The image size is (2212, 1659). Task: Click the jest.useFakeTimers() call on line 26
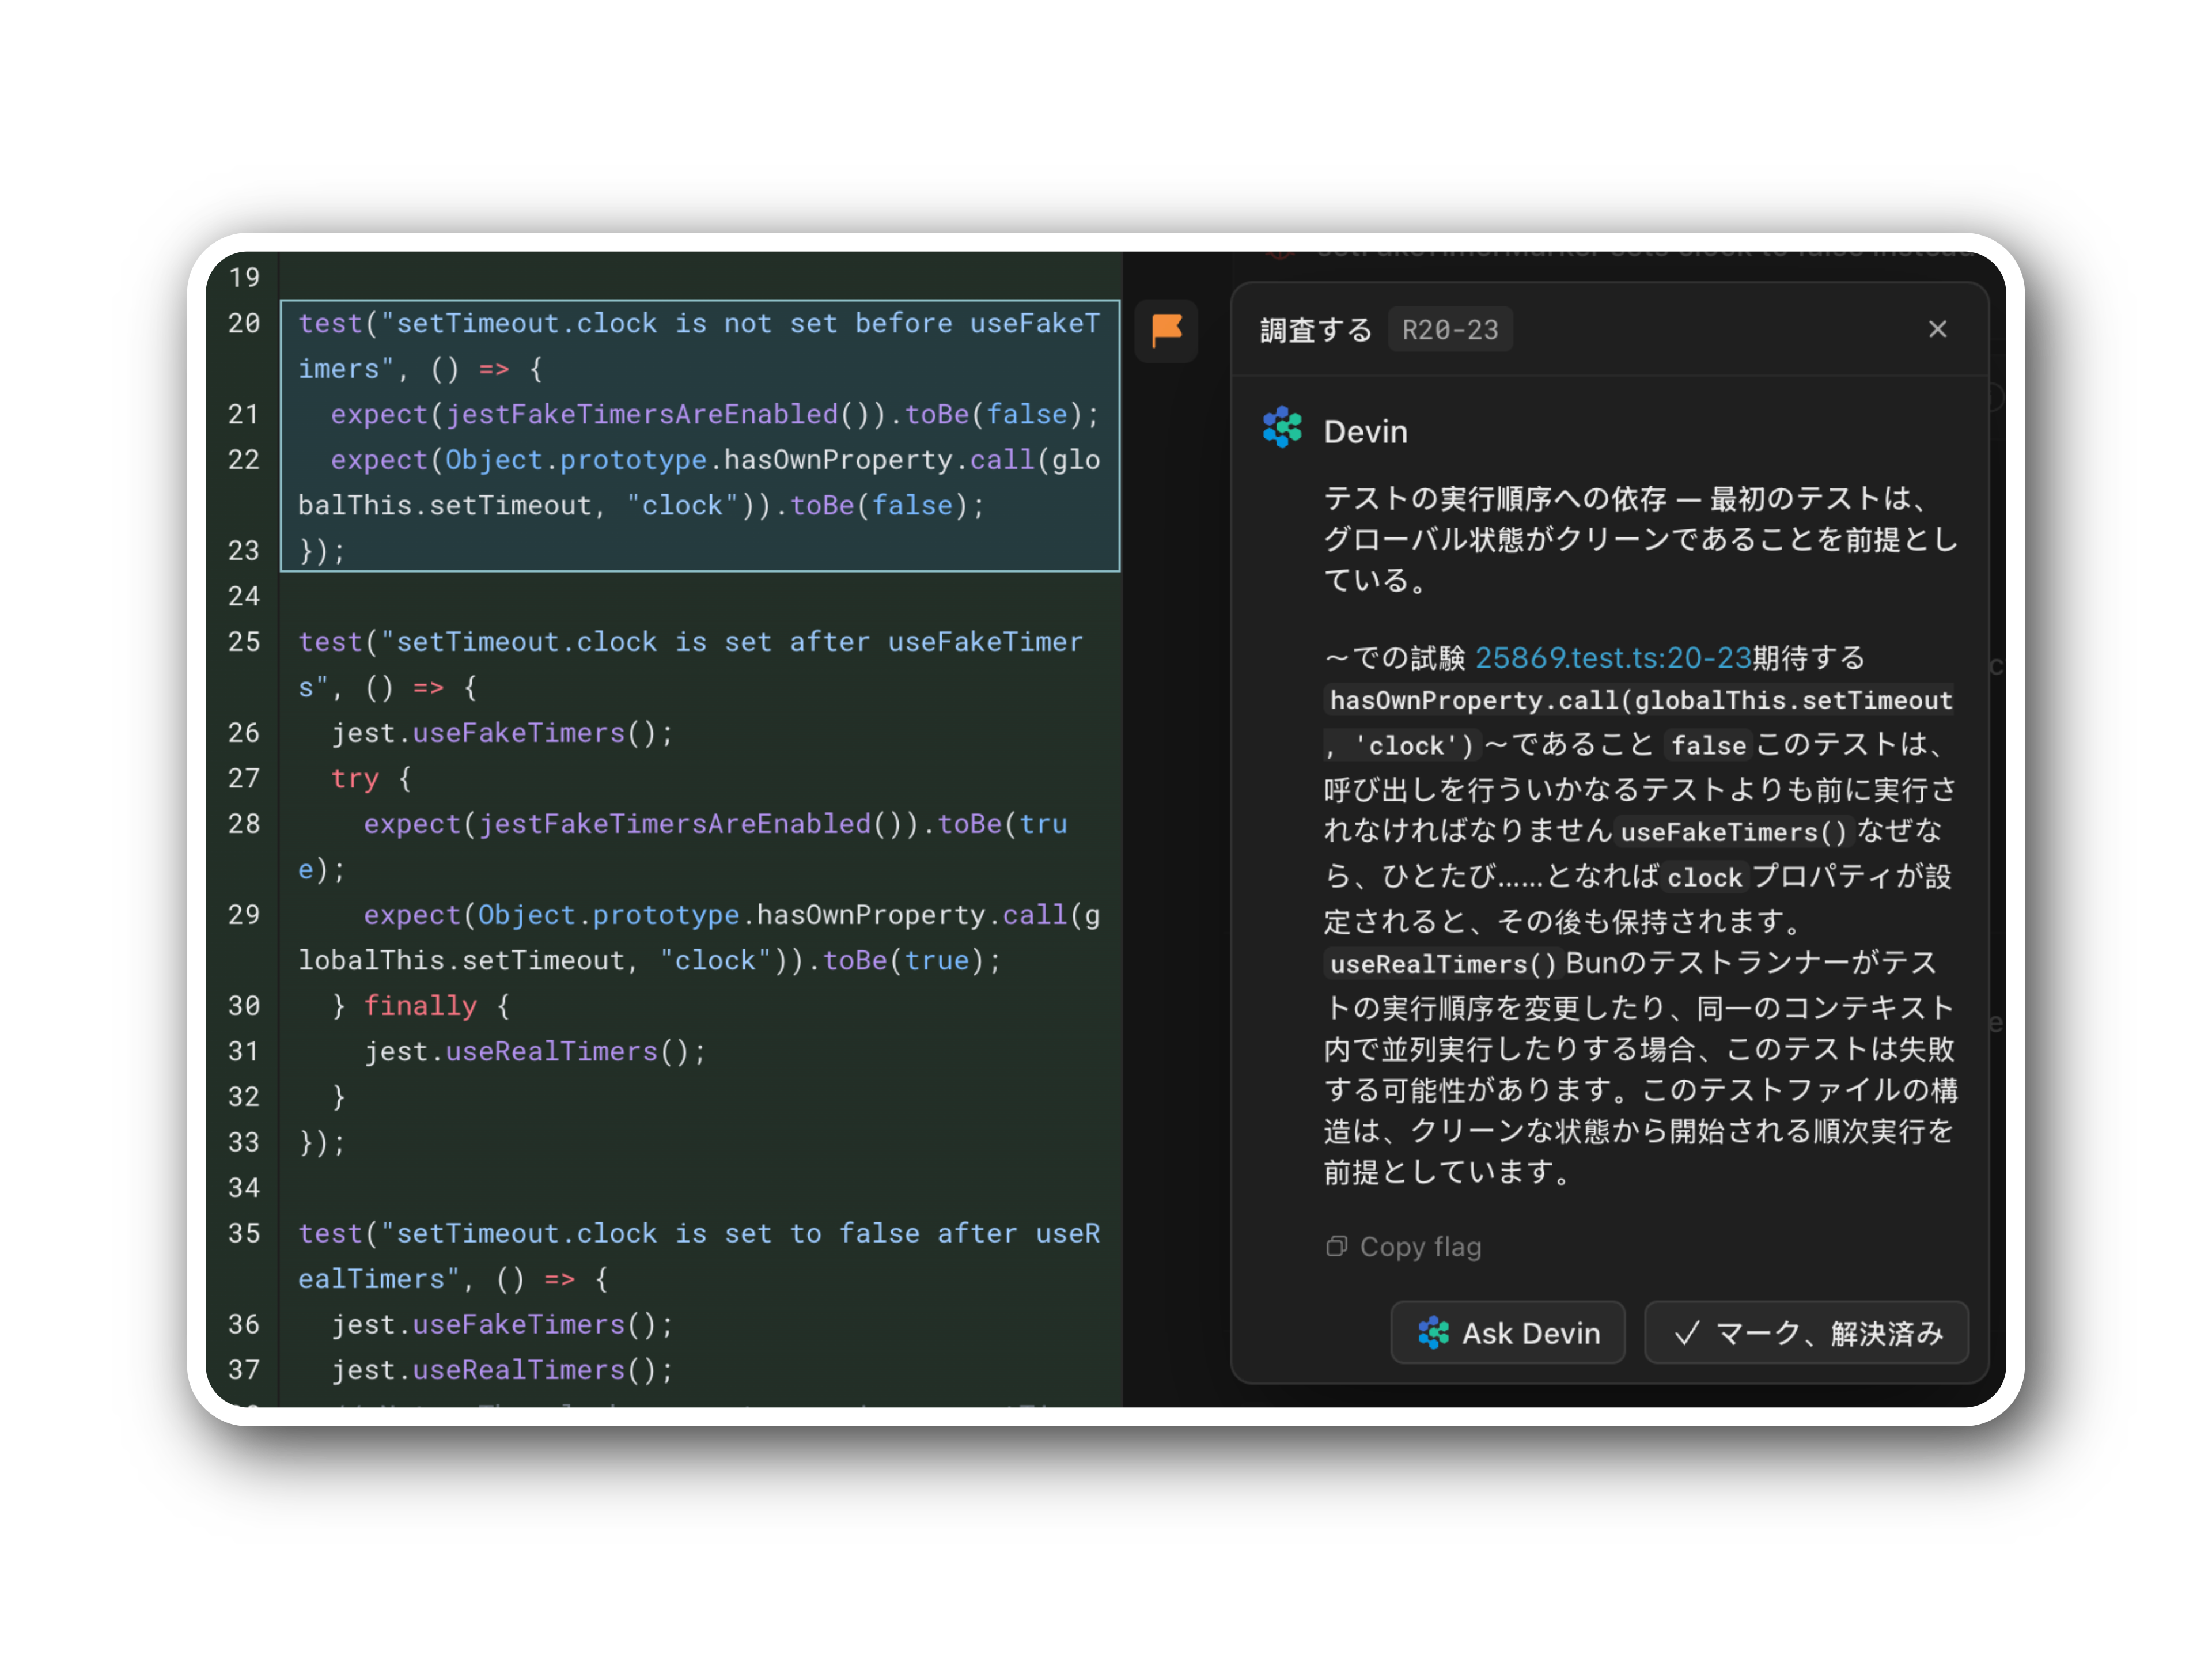[502, 732]
